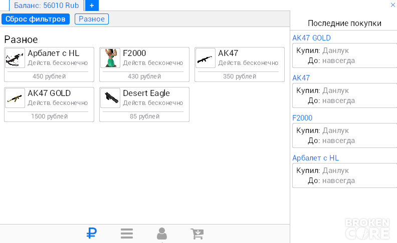Open the AK47 GOLD product title in grid
Viewport: 397px width, 243px height.
49,93
